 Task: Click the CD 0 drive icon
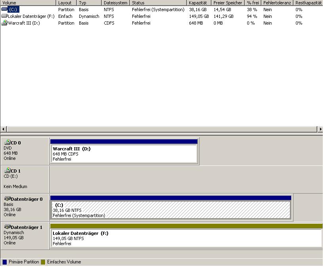coord(7,142)
